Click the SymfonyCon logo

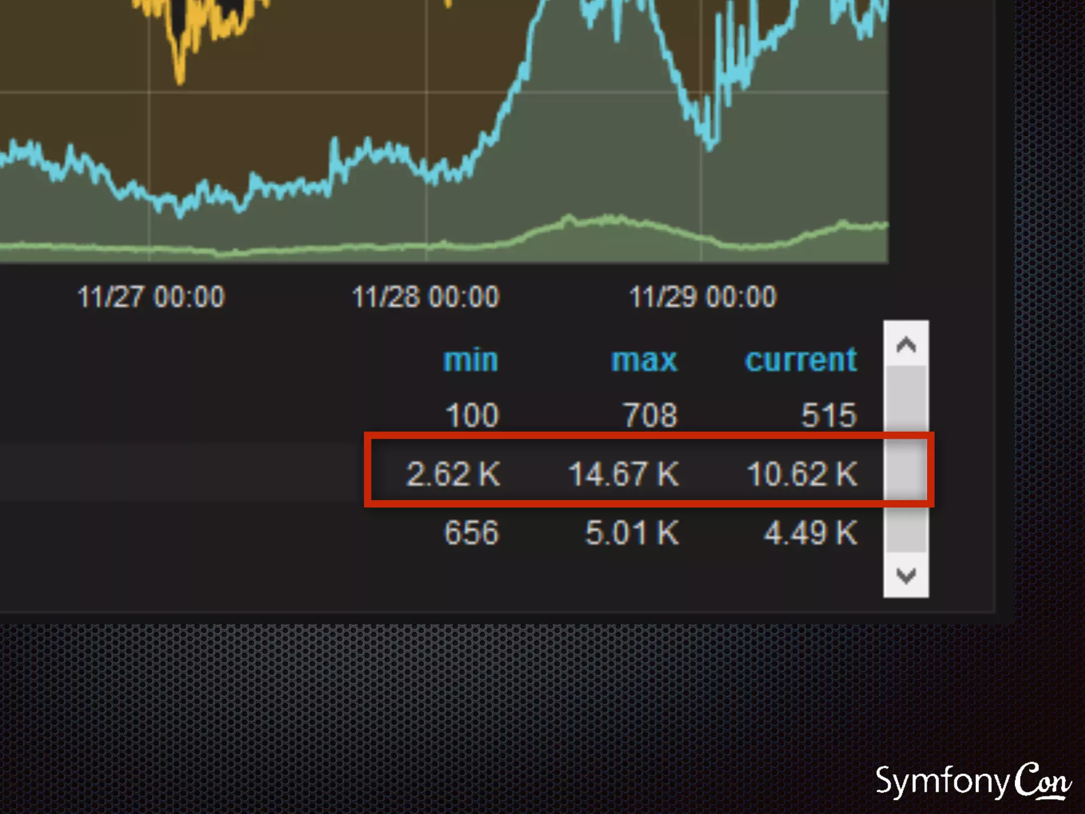973,781
